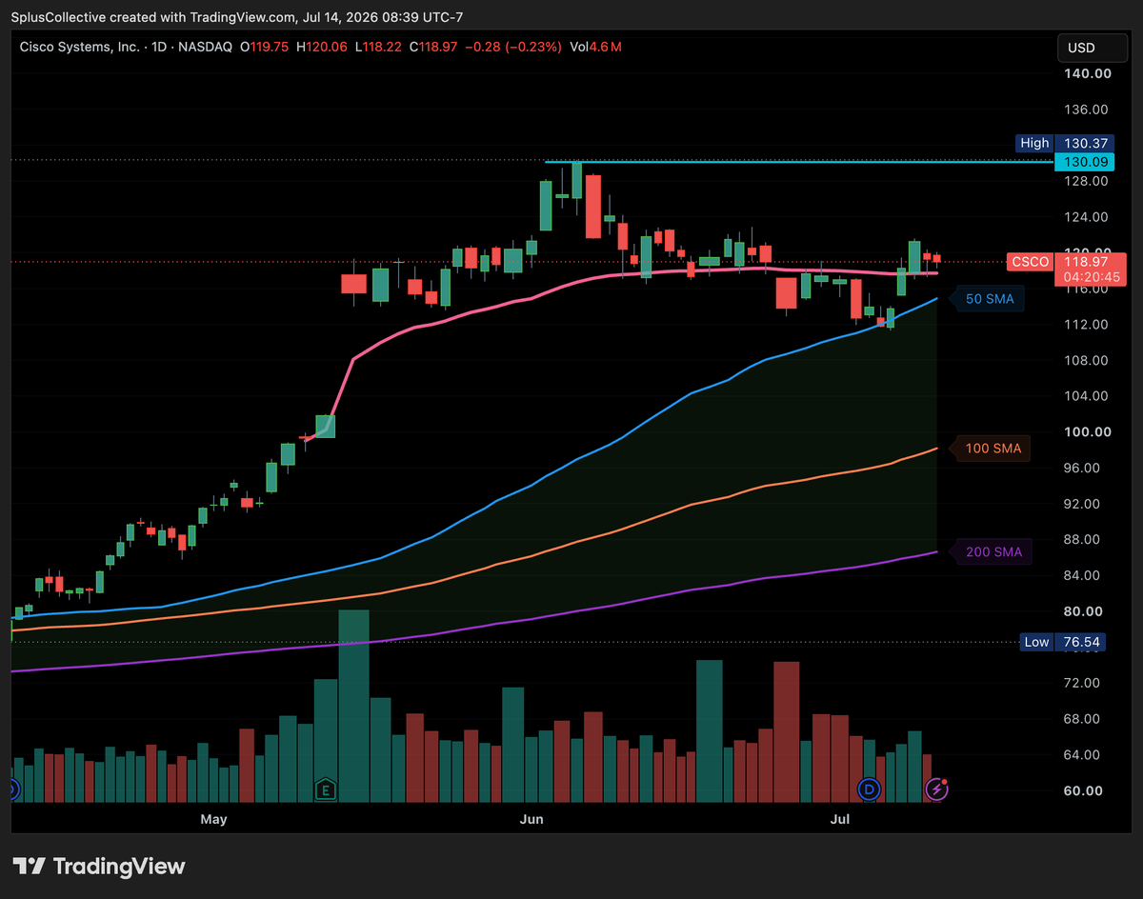This screenshot has height=899, width=1143.
Task: Click the NASDAQ exchange label
Action: pos(207,47)
